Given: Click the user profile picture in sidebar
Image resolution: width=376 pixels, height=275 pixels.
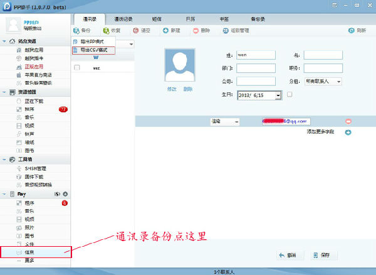Looking at the screenshot, I should pos(13,25).
